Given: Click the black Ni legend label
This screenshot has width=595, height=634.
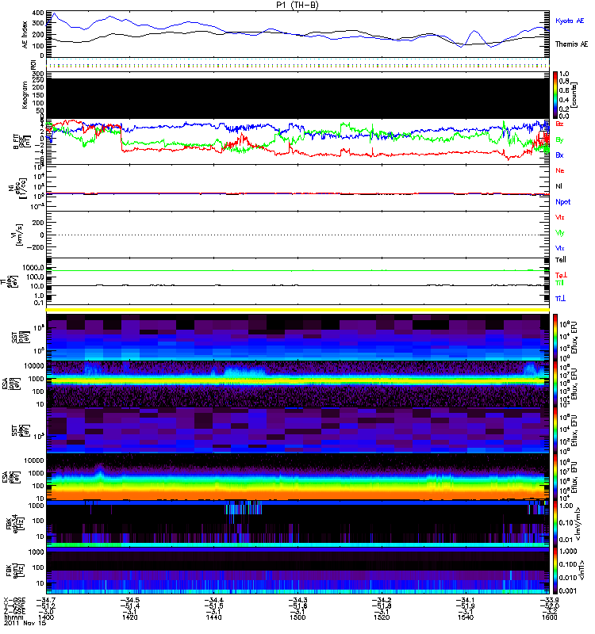Looking at the screenshot, I should click(x=559, y=186).
